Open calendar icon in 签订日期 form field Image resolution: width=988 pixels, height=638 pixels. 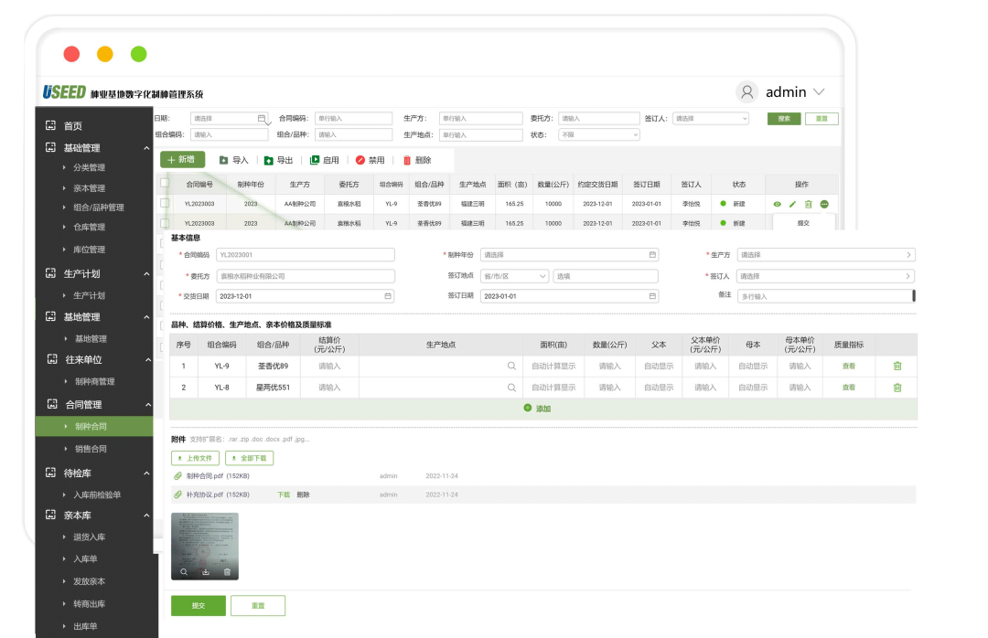(652, 296)
